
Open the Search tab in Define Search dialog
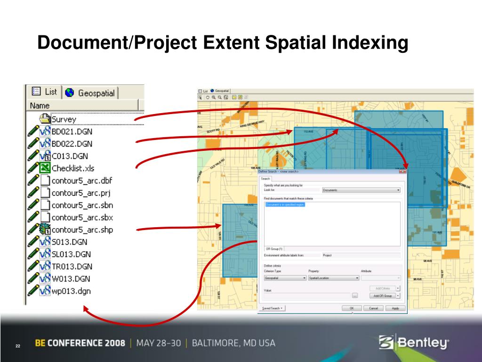pos(265,179)
